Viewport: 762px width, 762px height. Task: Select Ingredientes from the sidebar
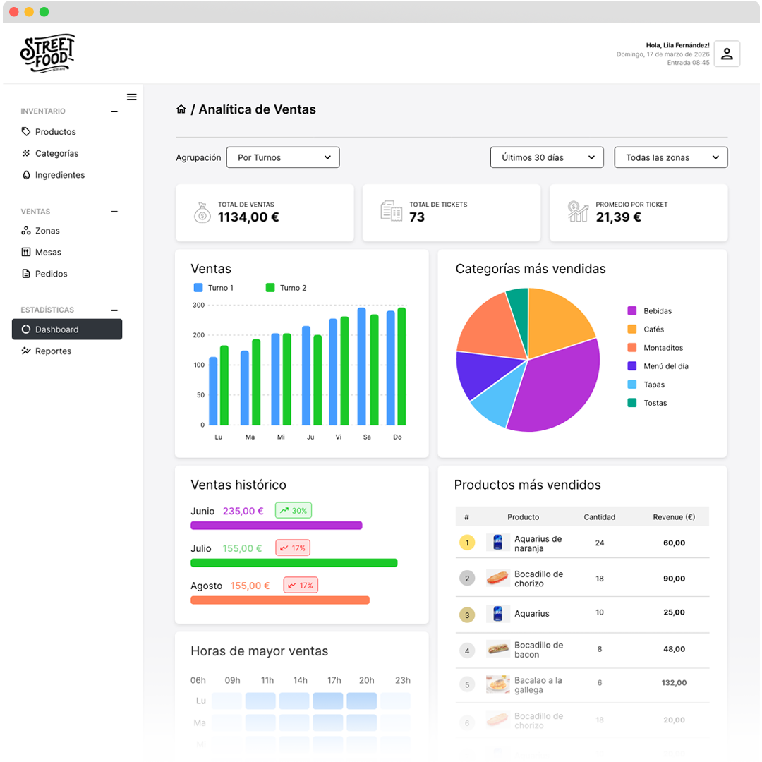click(x=59, y=175)
